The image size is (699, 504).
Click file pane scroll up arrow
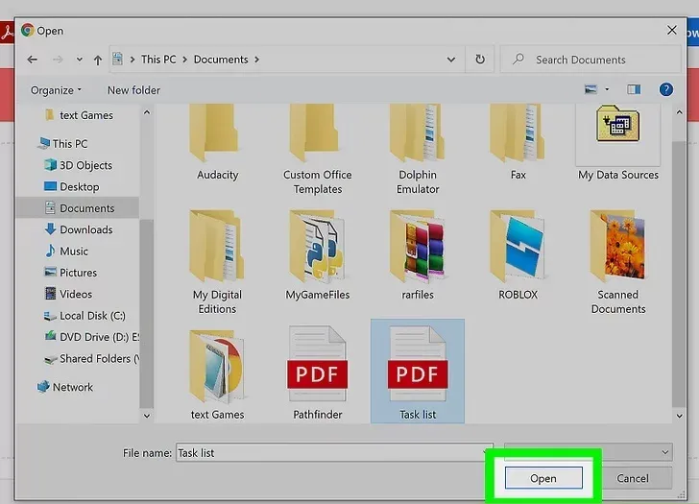pos(679,112)
